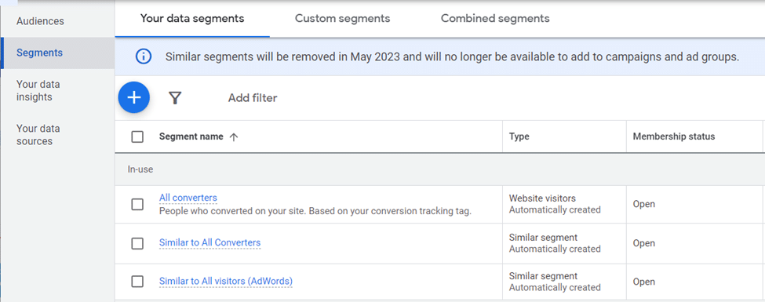The width and height of the screenshot is (765, 302).
Task: Click the funnel filter icon
Action: coord(175,98)
